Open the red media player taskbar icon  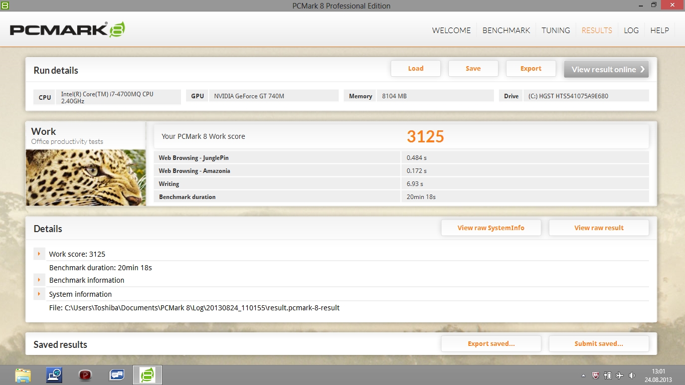(x=85, y=375)
